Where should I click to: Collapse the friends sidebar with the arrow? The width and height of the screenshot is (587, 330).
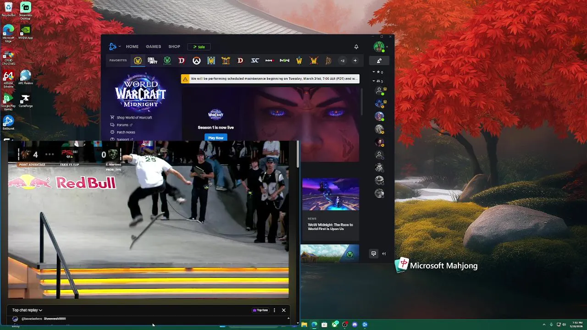click(x=384, y=253)
